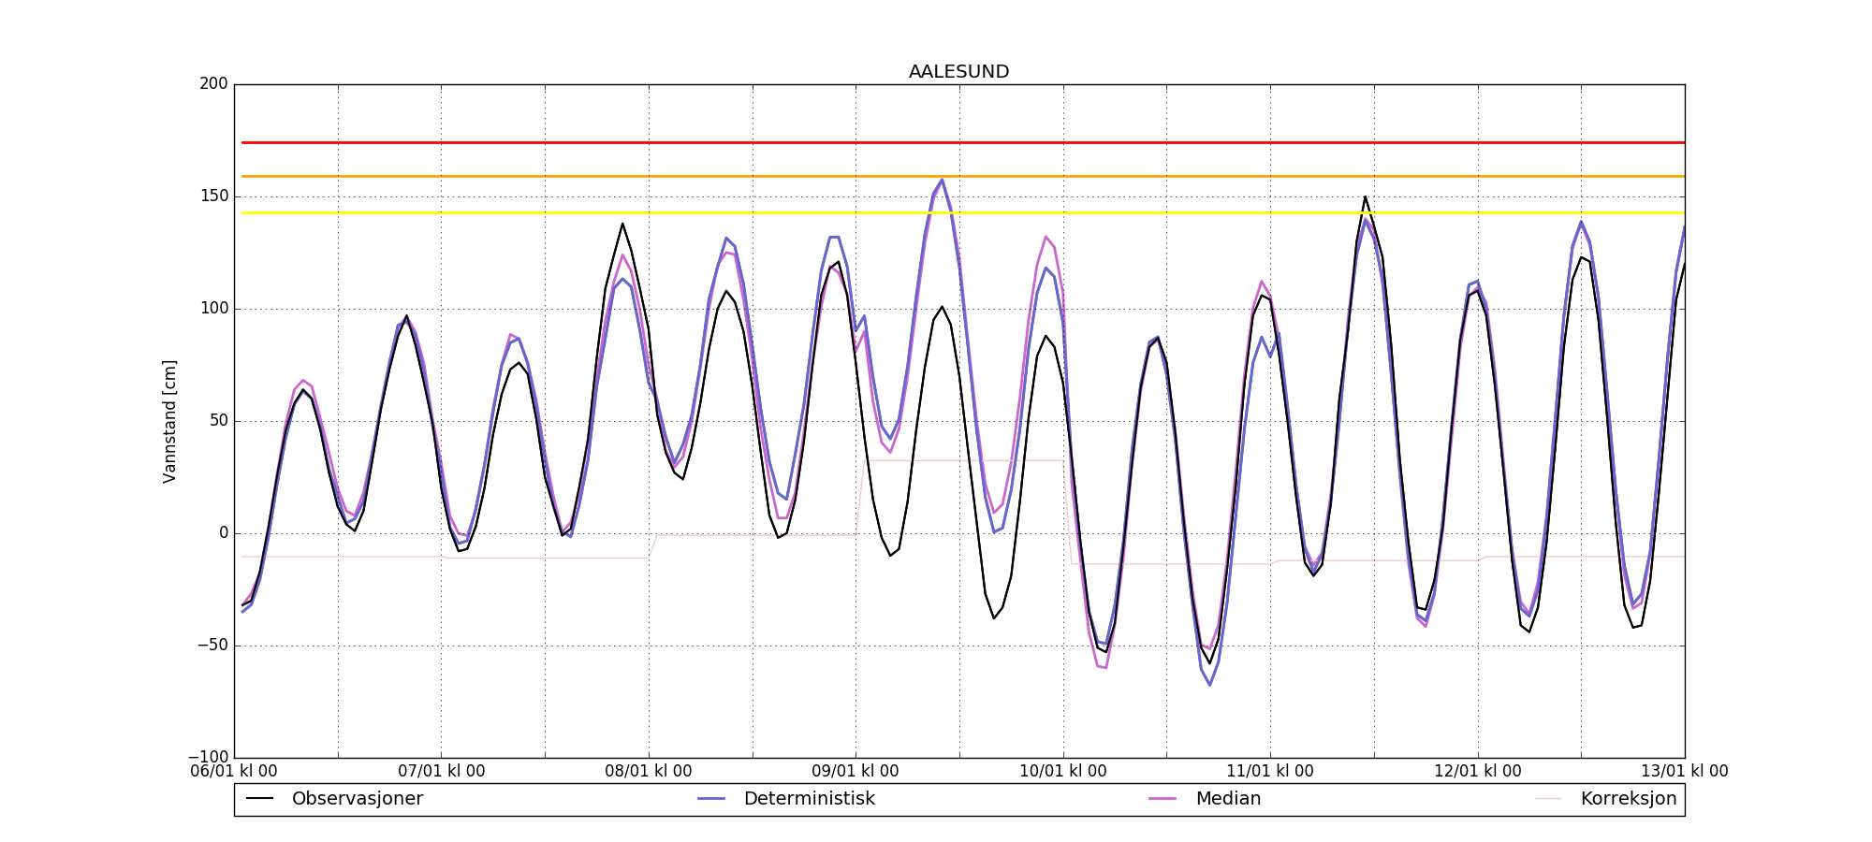The width and height of the screenshot is (1872, 842).
Task: Select the Deterministisk legend label
Action: tap(809, 799)
